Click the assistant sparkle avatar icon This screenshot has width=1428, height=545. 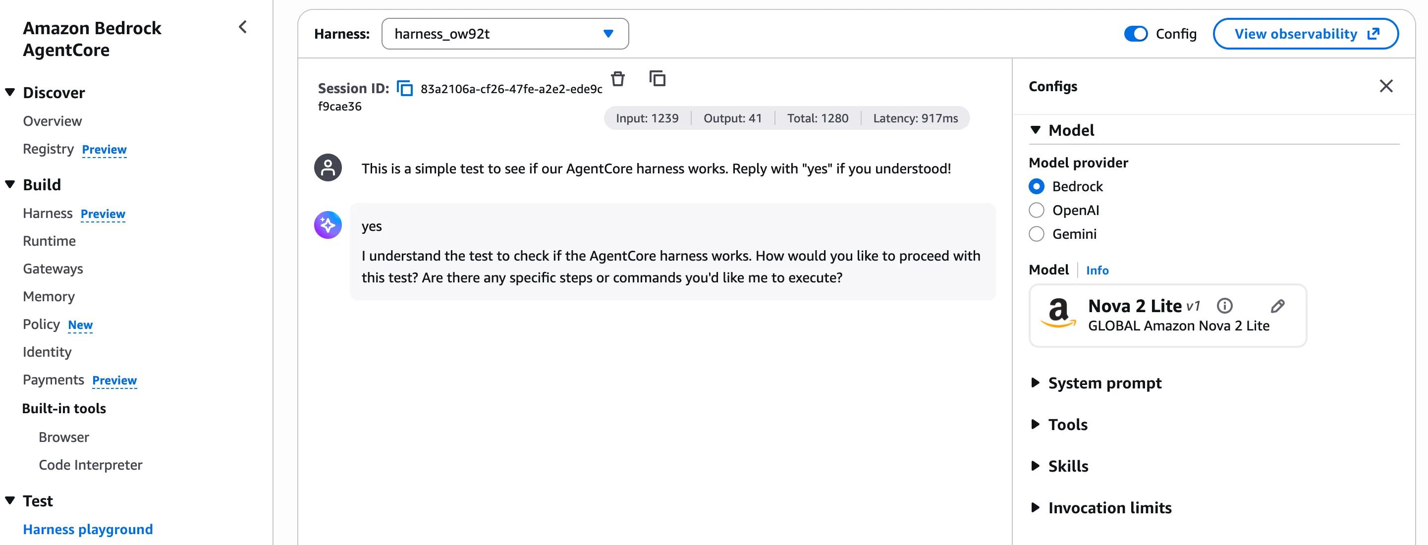click(x=328, y=224)
